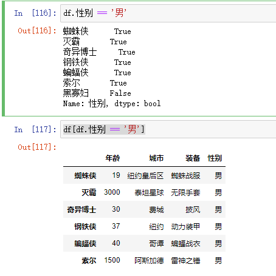The height and width of the screenshot is (276, 276).
Task: Click the 年龄 column header
Action: (112, 158)
